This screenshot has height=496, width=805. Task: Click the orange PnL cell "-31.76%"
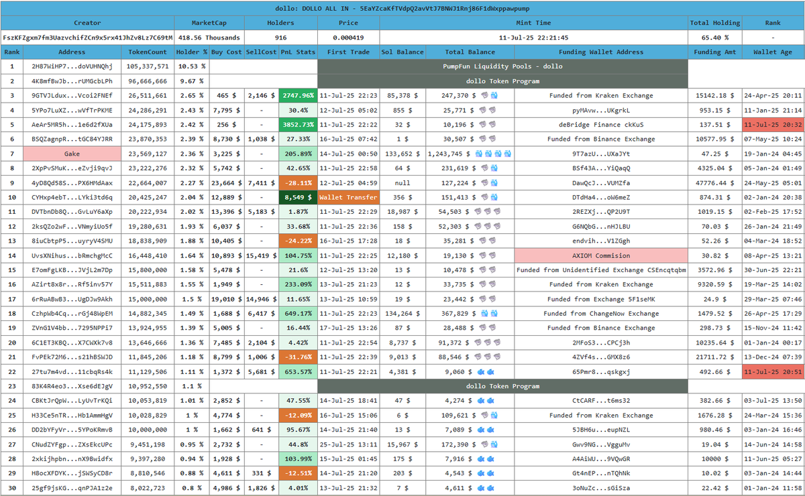click(x=298, y=357)
